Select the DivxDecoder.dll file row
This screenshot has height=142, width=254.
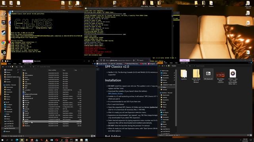(52, 98)
